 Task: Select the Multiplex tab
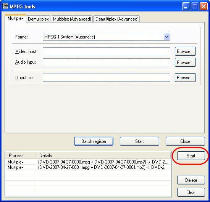16,18
